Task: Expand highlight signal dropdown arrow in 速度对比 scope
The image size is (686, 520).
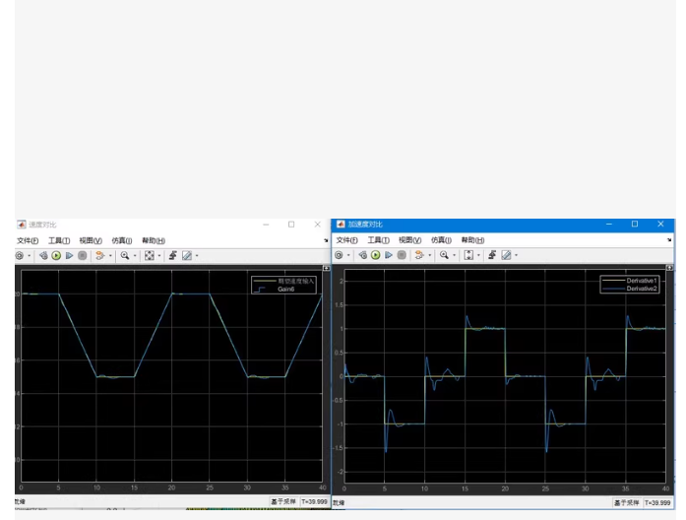Action: 110,256
